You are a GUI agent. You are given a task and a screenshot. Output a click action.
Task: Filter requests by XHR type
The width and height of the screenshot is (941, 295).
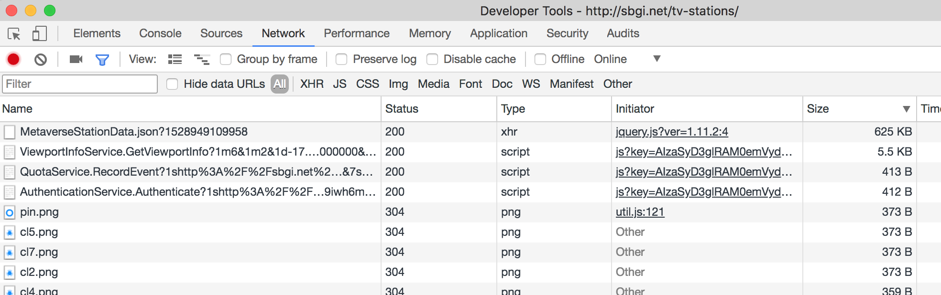312,84
